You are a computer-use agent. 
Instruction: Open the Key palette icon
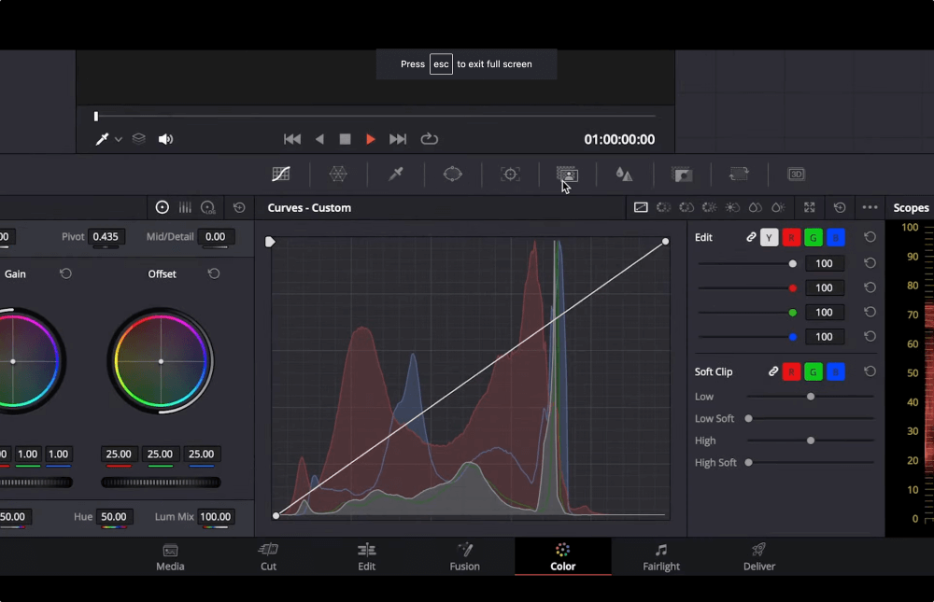tap(682, 174)
